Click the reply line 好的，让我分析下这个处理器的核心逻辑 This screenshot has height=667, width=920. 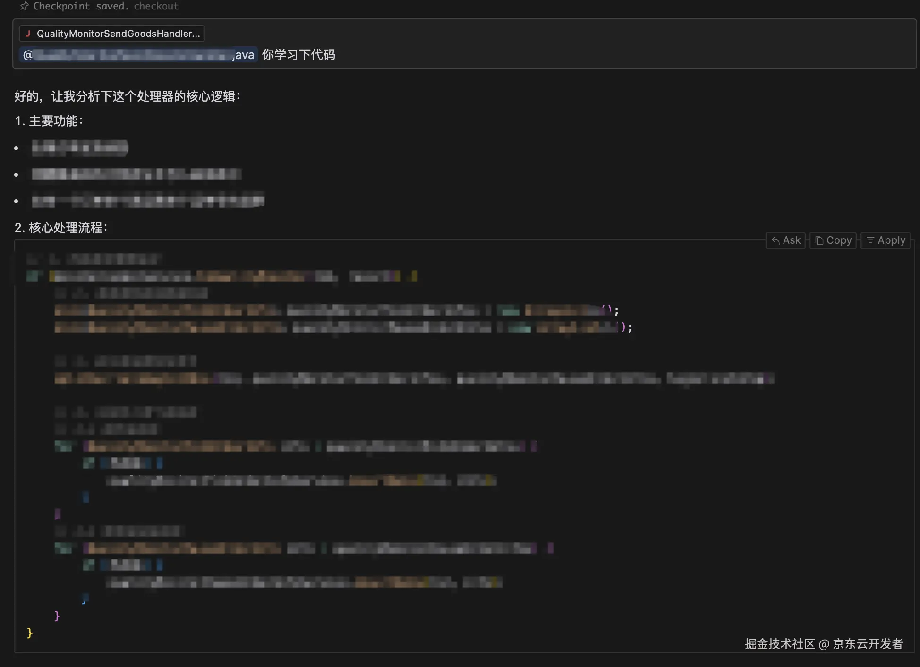127,96
